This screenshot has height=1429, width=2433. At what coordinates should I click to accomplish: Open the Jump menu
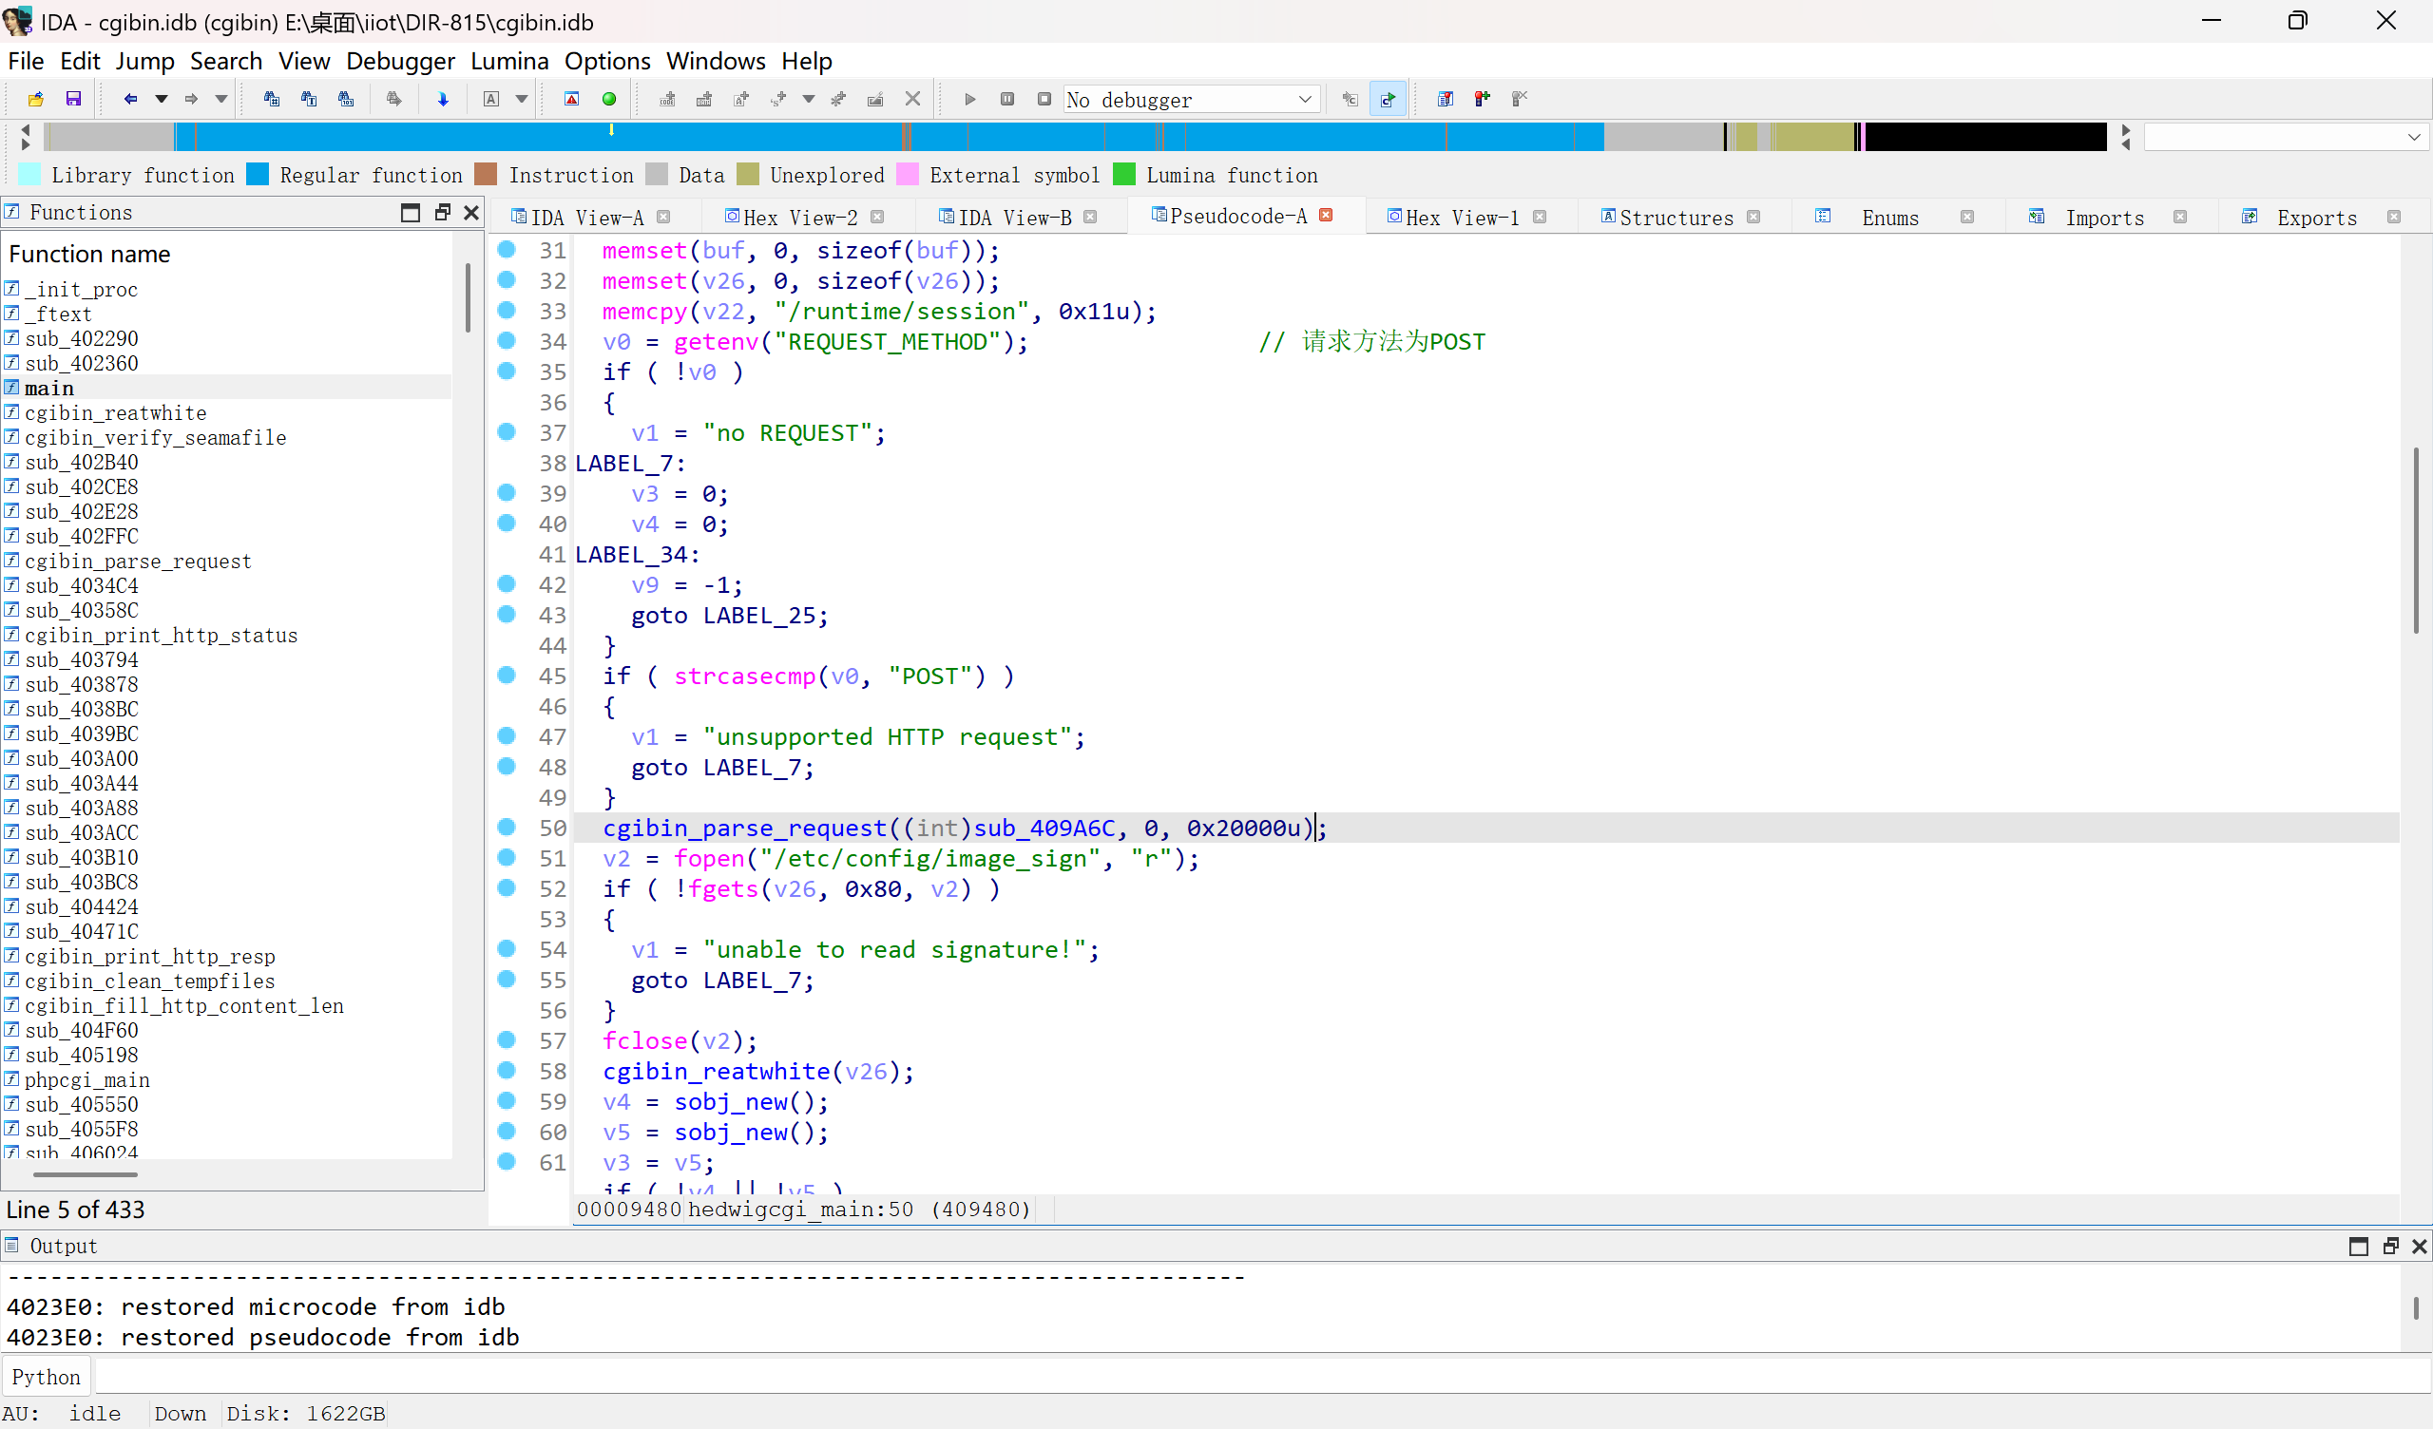[x=144, y=61]
